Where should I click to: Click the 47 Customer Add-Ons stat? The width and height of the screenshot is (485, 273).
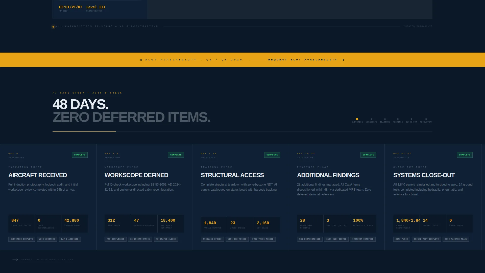coord(144,223)
